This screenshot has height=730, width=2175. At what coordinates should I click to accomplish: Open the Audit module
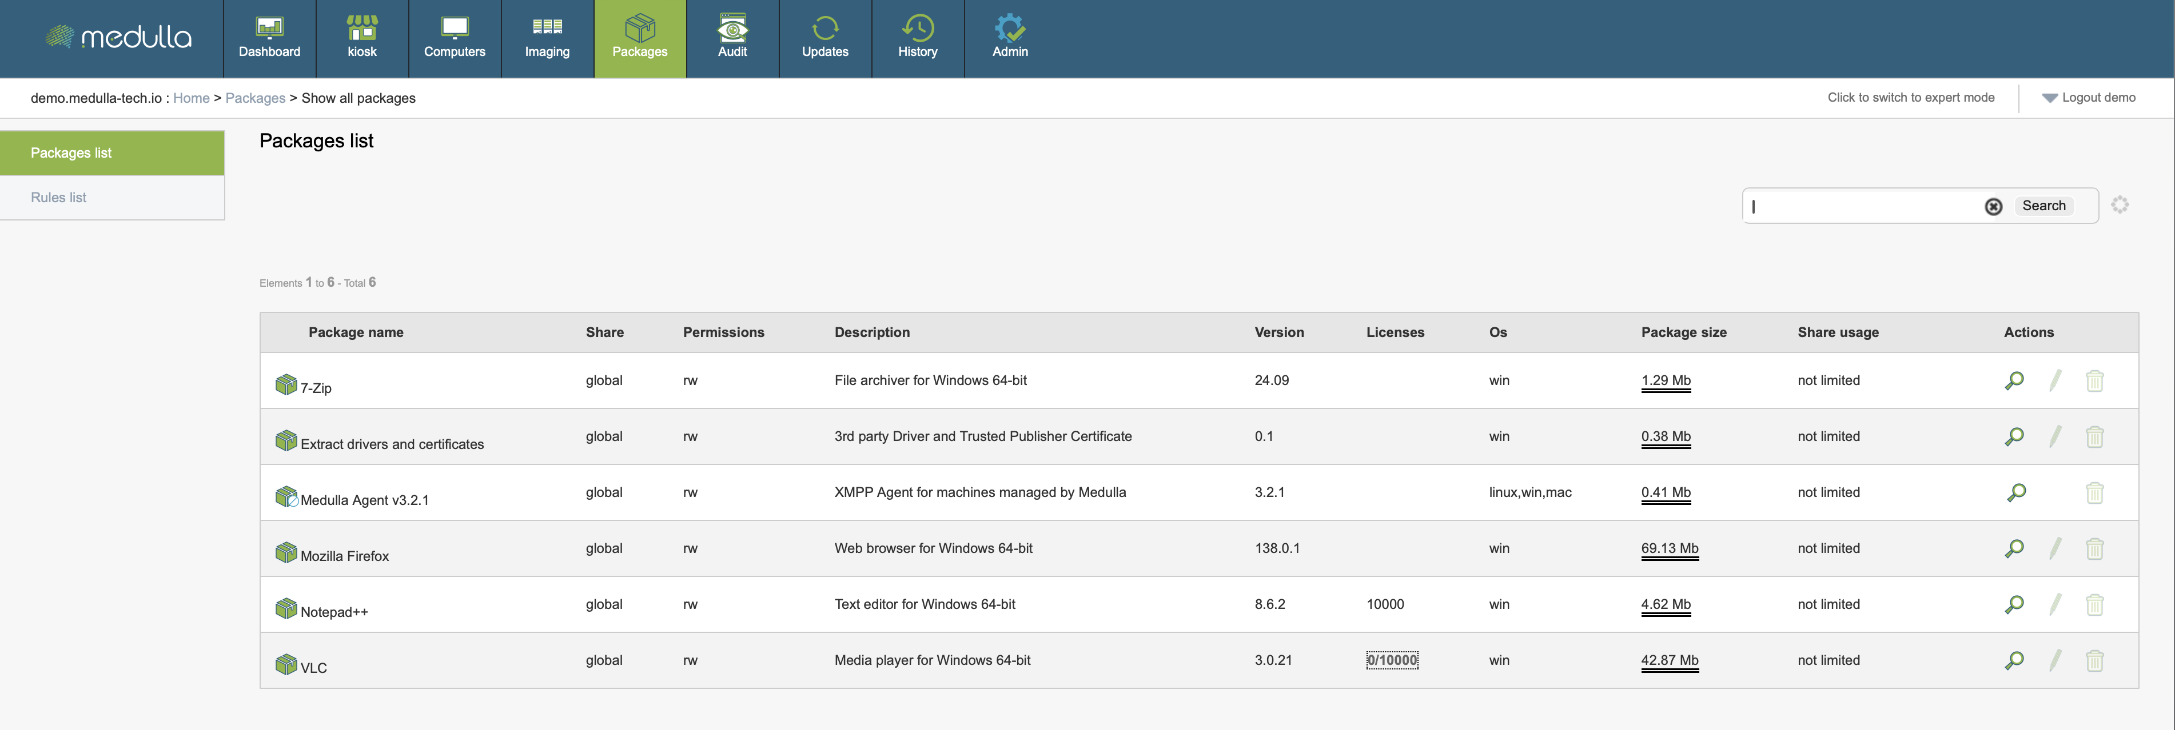(x=732, y=38)
